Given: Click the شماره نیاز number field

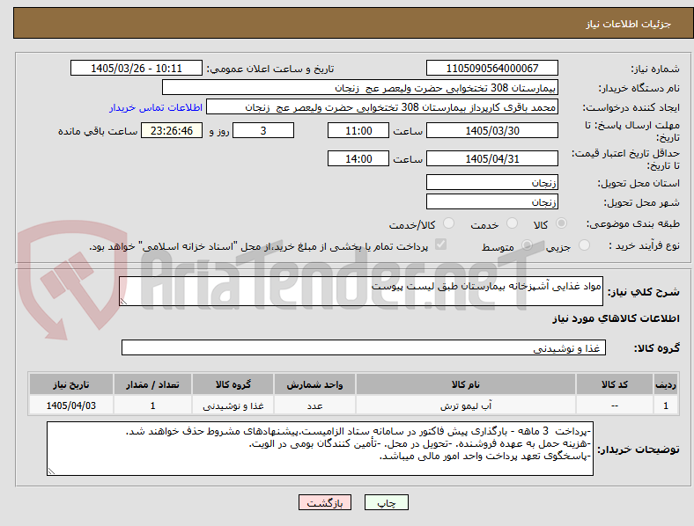Looking at the screenshot, I should click(x=492, y=68).
